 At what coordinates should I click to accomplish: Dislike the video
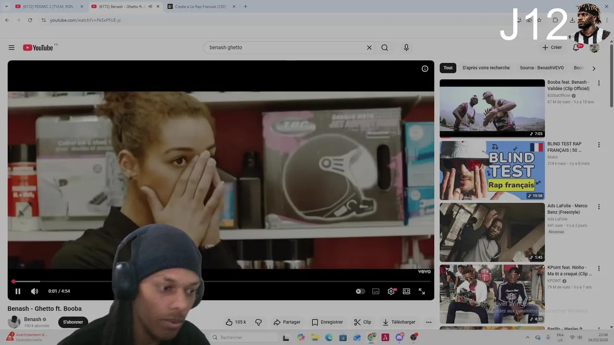tap(259, 322)
